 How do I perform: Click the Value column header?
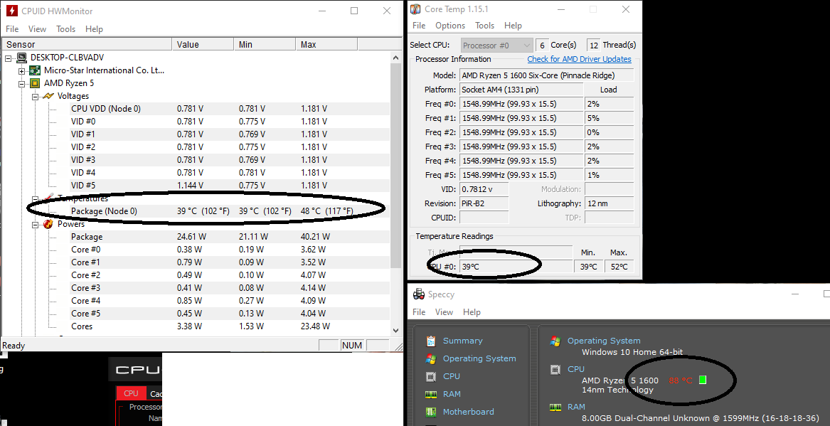click(203, 45)
